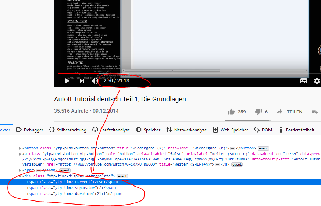Open the Laufzeitanalyse tab
Screen dimensions: 321x206
(x=111, y=130)
